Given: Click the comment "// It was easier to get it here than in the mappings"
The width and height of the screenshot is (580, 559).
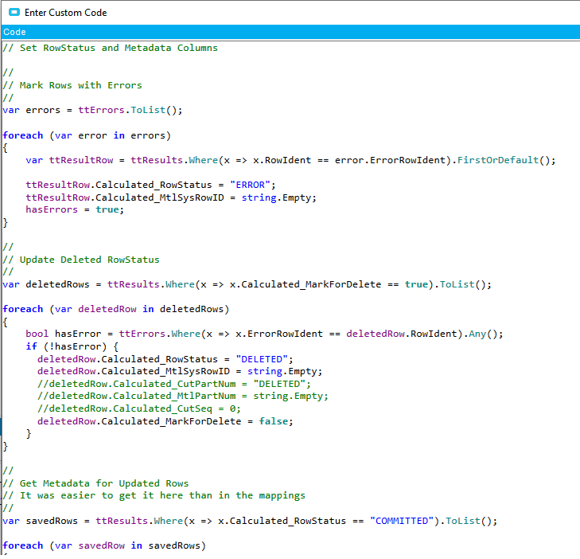Looking at the screenshot, I should pyautogui.click(x=154, y=496).
